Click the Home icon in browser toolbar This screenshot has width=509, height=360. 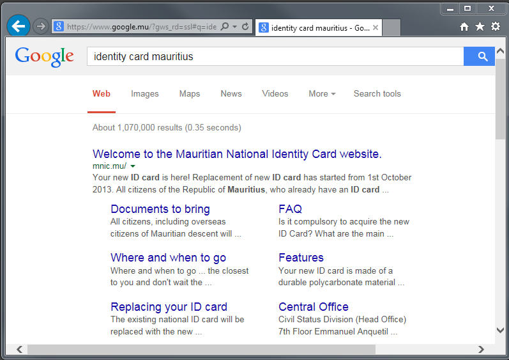point(464,27)
